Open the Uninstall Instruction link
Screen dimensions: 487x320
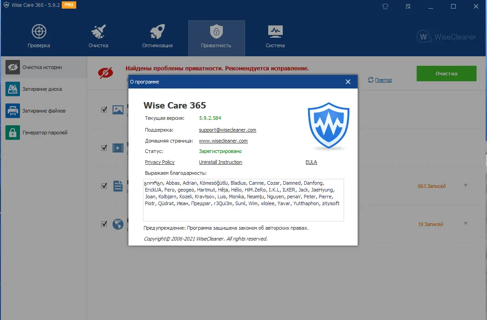click(x=221, y=162)
